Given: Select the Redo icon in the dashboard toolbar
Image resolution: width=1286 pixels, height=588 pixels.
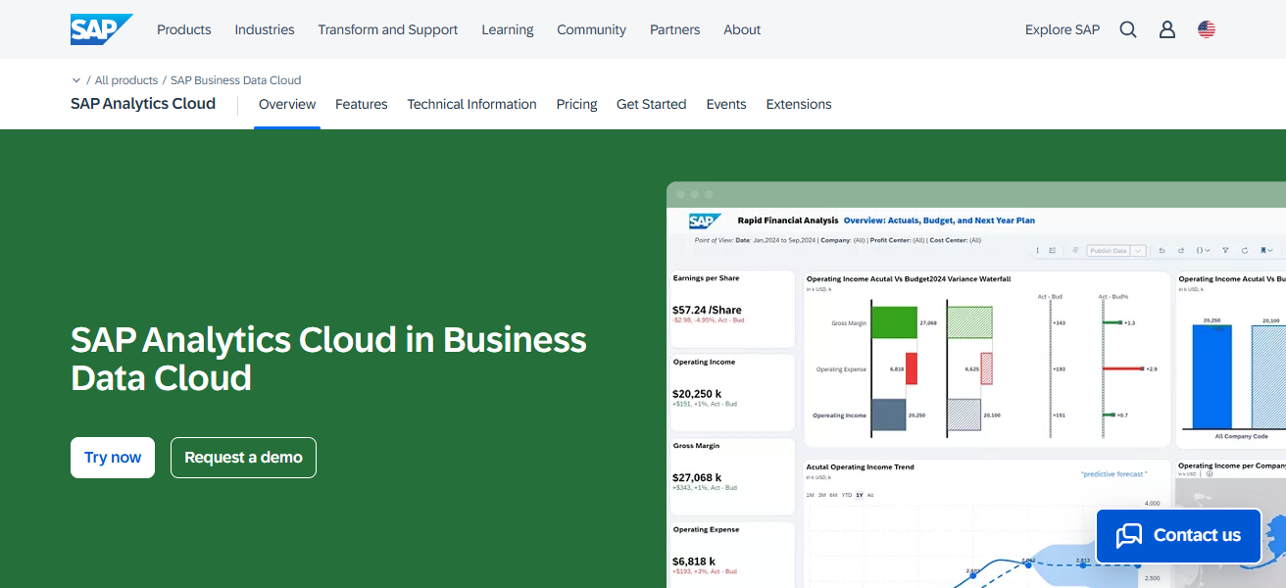Looking at the screenshot, I should [x=1180, y=250].
